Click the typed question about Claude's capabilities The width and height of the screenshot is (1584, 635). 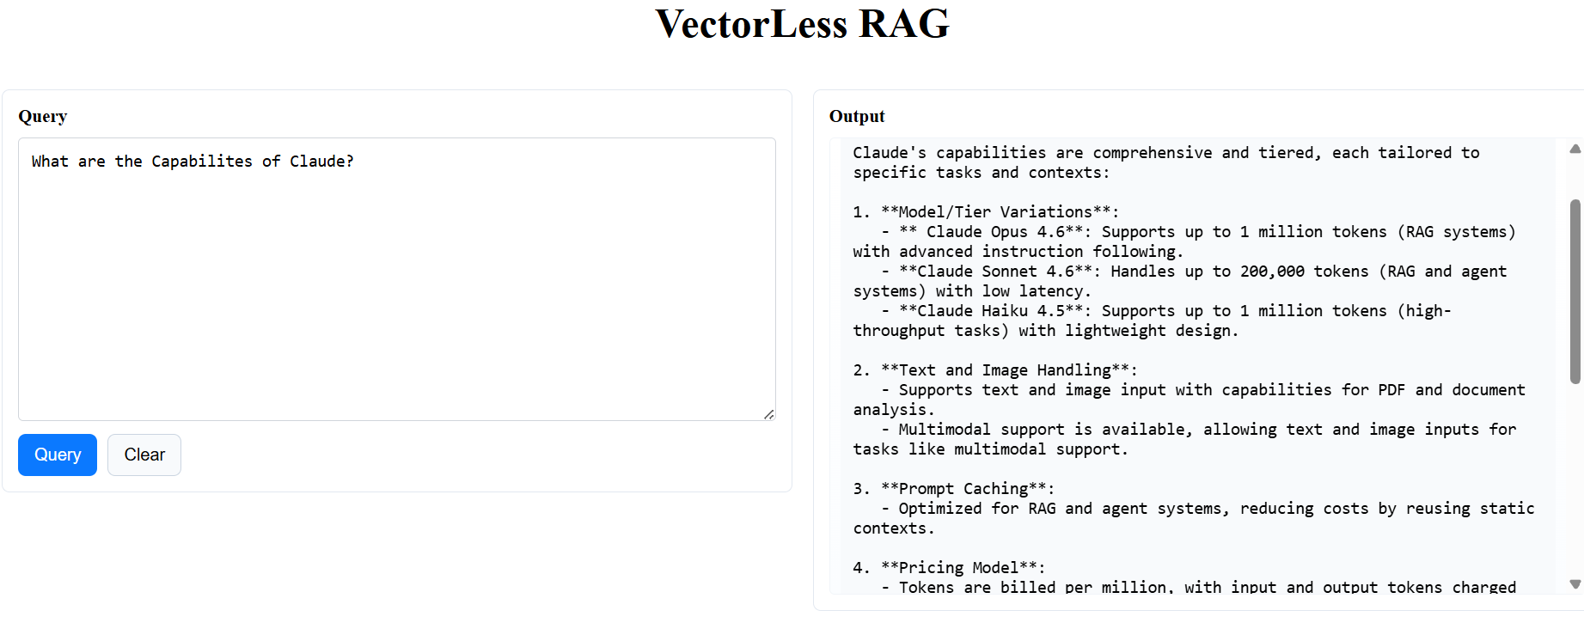tap(193, 162)
